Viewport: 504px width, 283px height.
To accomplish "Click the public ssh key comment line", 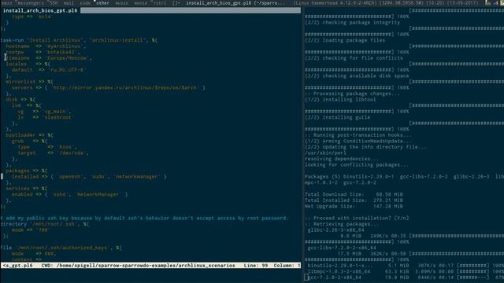I will (x=144, y=219).
